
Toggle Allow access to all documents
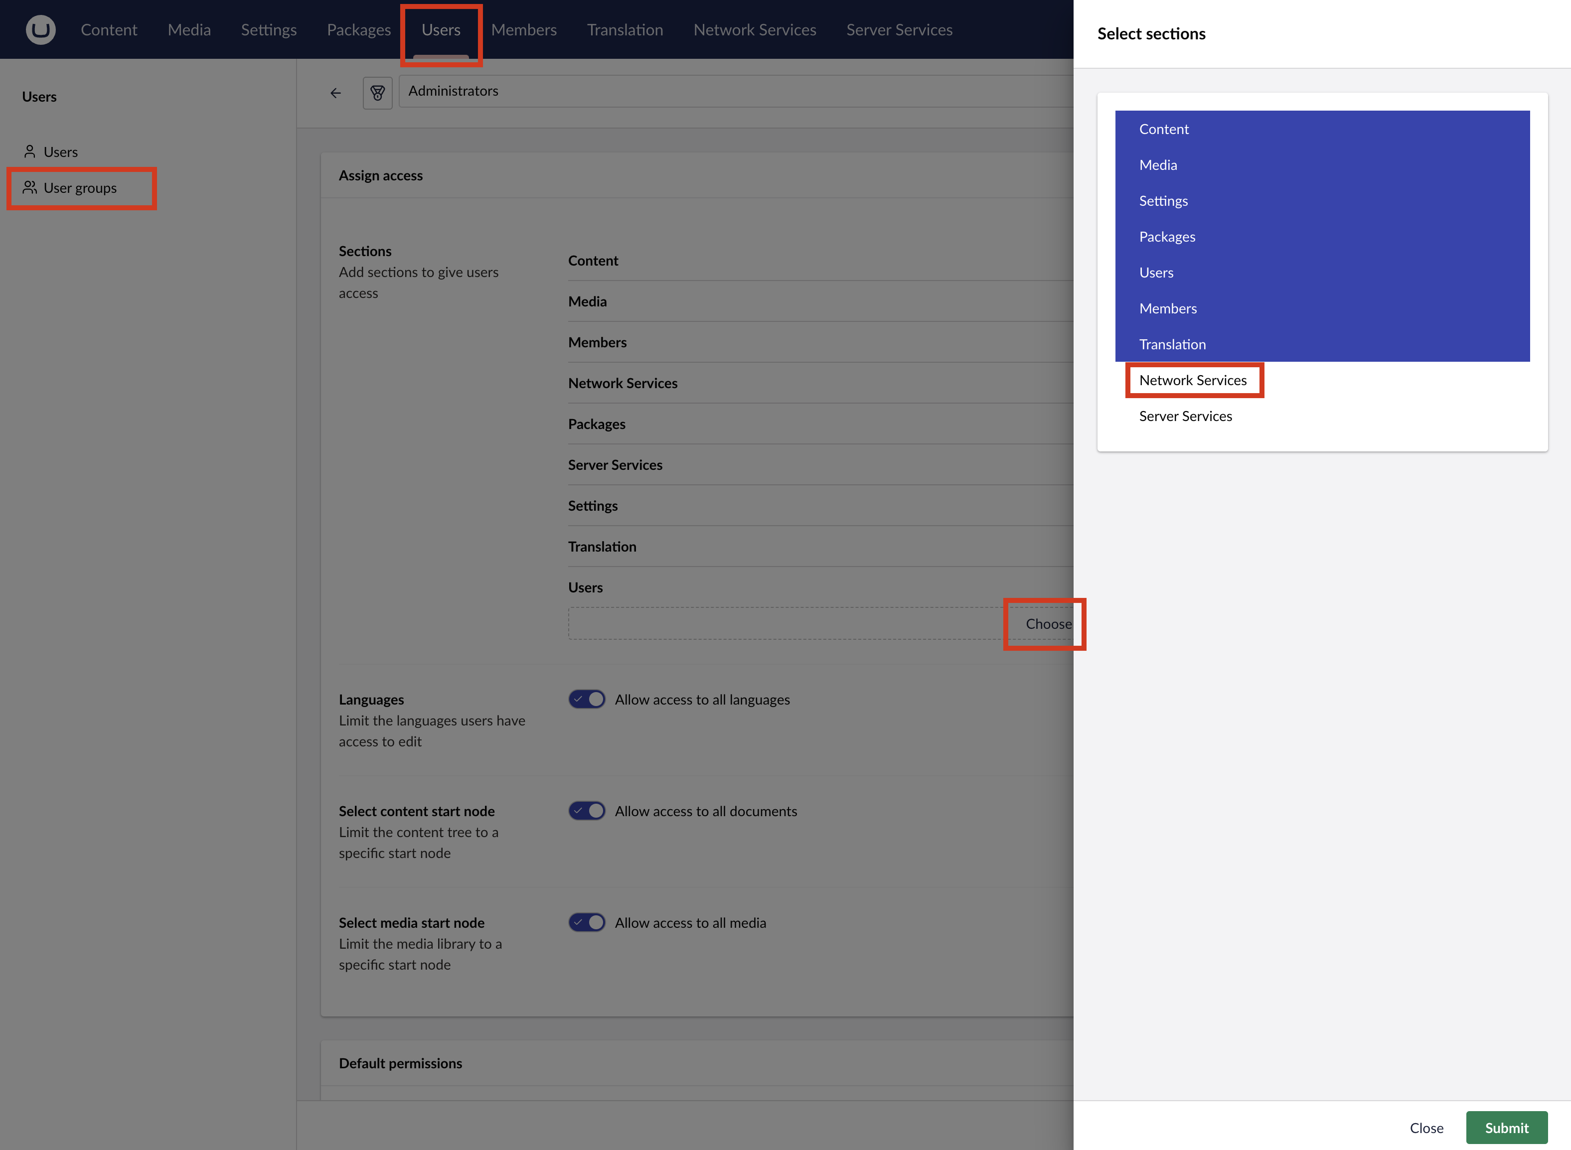point(587,810)
